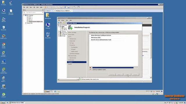The width and height of the screenshot is (186, 104).
Task: Click the Next button in the wizard
Action: click(119, 75)
